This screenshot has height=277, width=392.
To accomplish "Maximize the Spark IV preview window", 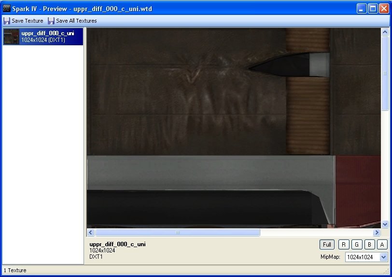I will (373, 9).
